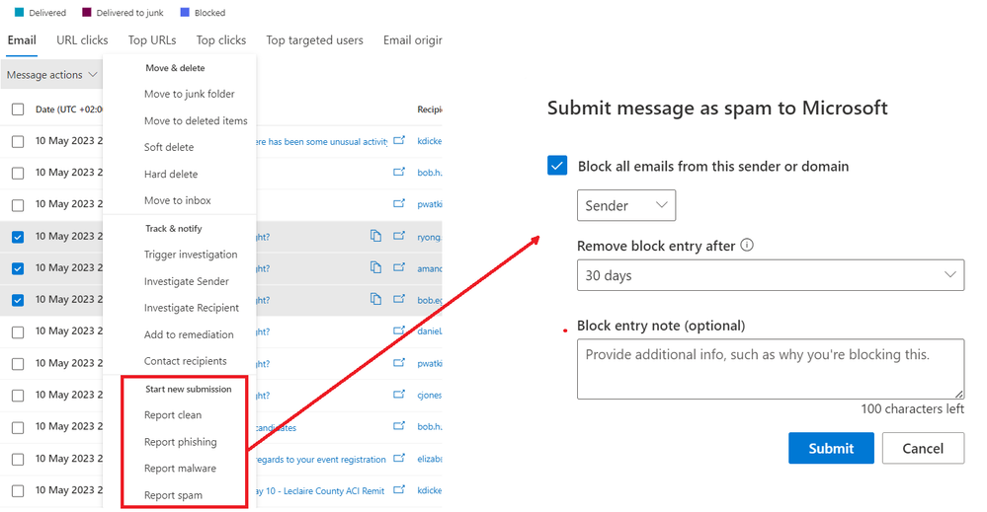Choose Move to junk folder
Image resolution: width=987 pixels, height=512 pixels.
189,94
